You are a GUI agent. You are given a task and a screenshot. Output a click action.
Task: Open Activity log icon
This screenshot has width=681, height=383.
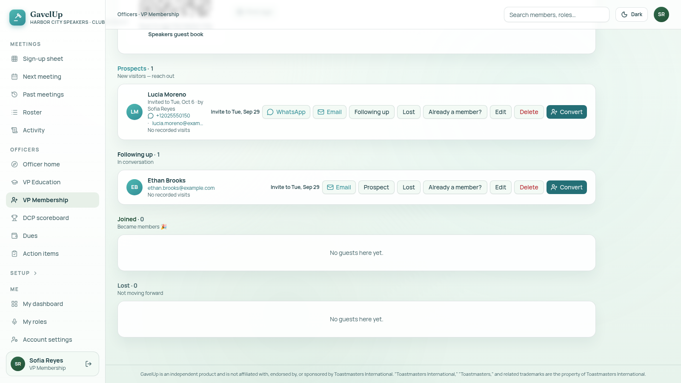(x=14, y=130)
